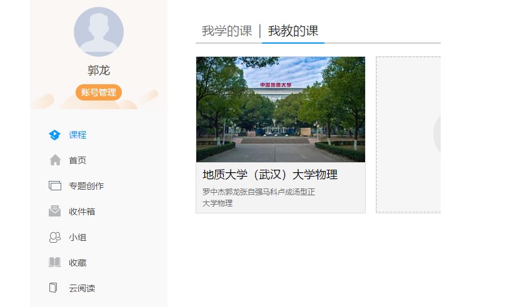
Task: Open 专题创作 in the sidebar
Action: tap(86, 186)
